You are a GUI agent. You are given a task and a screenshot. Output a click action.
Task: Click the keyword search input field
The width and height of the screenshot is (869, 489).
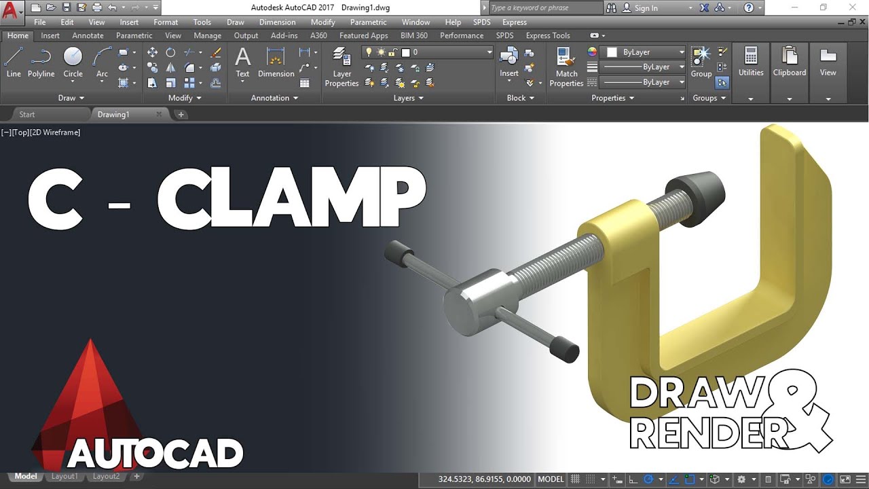(x=545, y=8)
